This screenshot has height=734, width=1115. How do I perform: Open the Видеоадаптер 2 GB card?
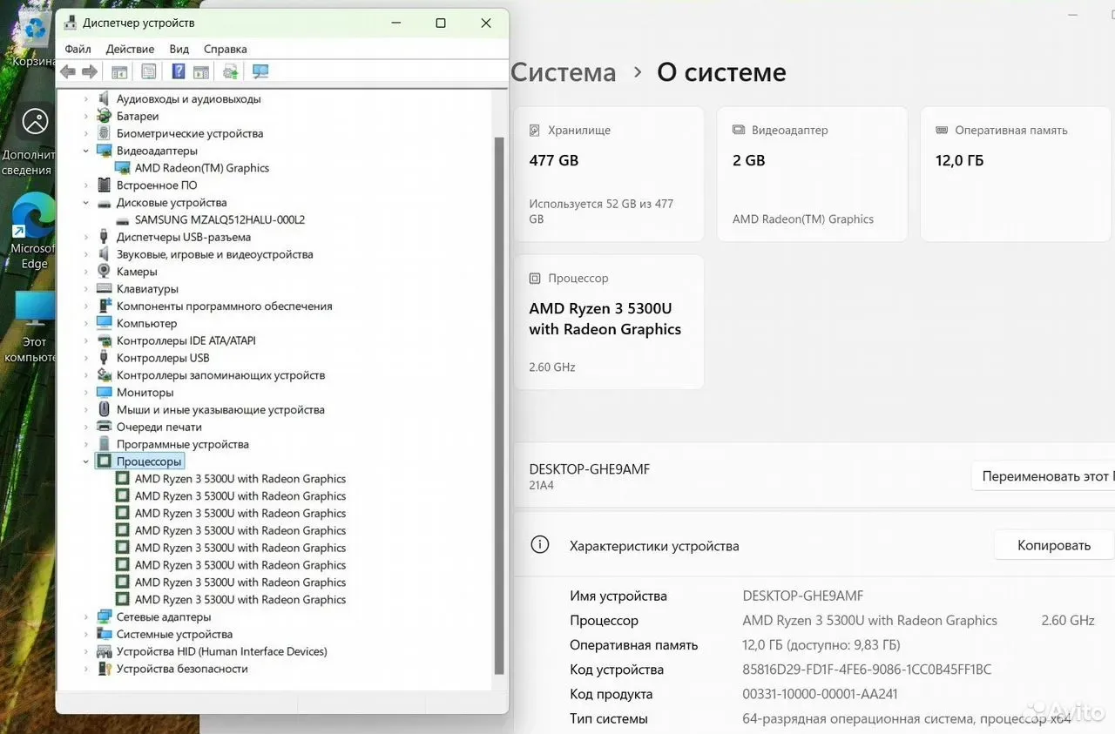coord(812,174)
